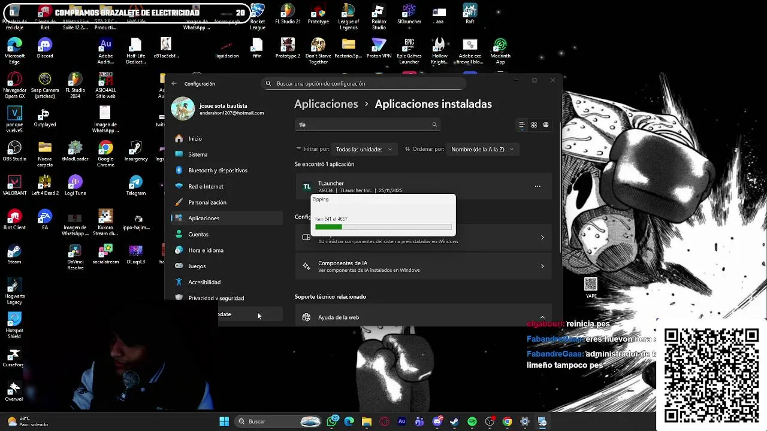
Task: Open Don't Starve Together desktop icon
Action: tap(318, 51)
